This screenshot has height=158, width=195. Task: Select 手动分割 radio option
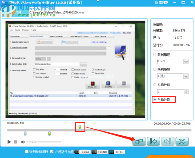(155, 99)
